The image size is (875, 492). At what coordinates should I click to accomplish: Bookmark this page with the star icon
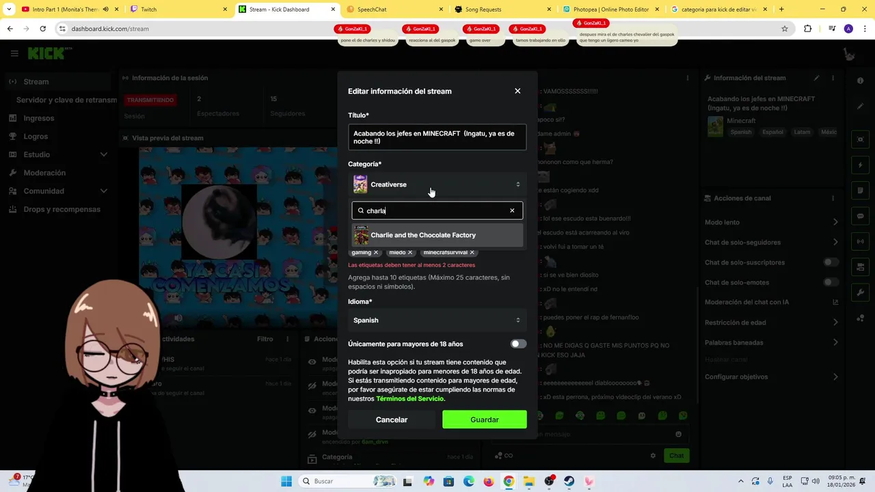click(785, 29)
